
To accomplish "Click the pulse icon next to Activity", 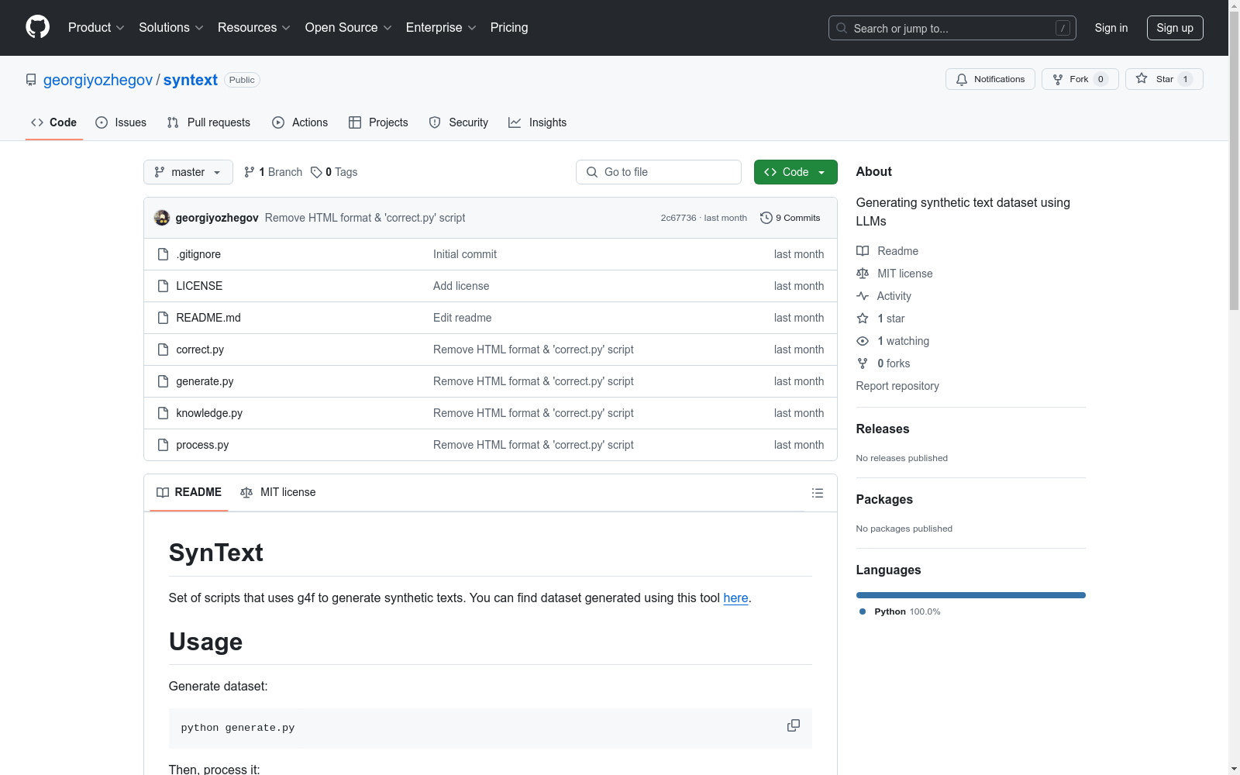I will [863, 296].
